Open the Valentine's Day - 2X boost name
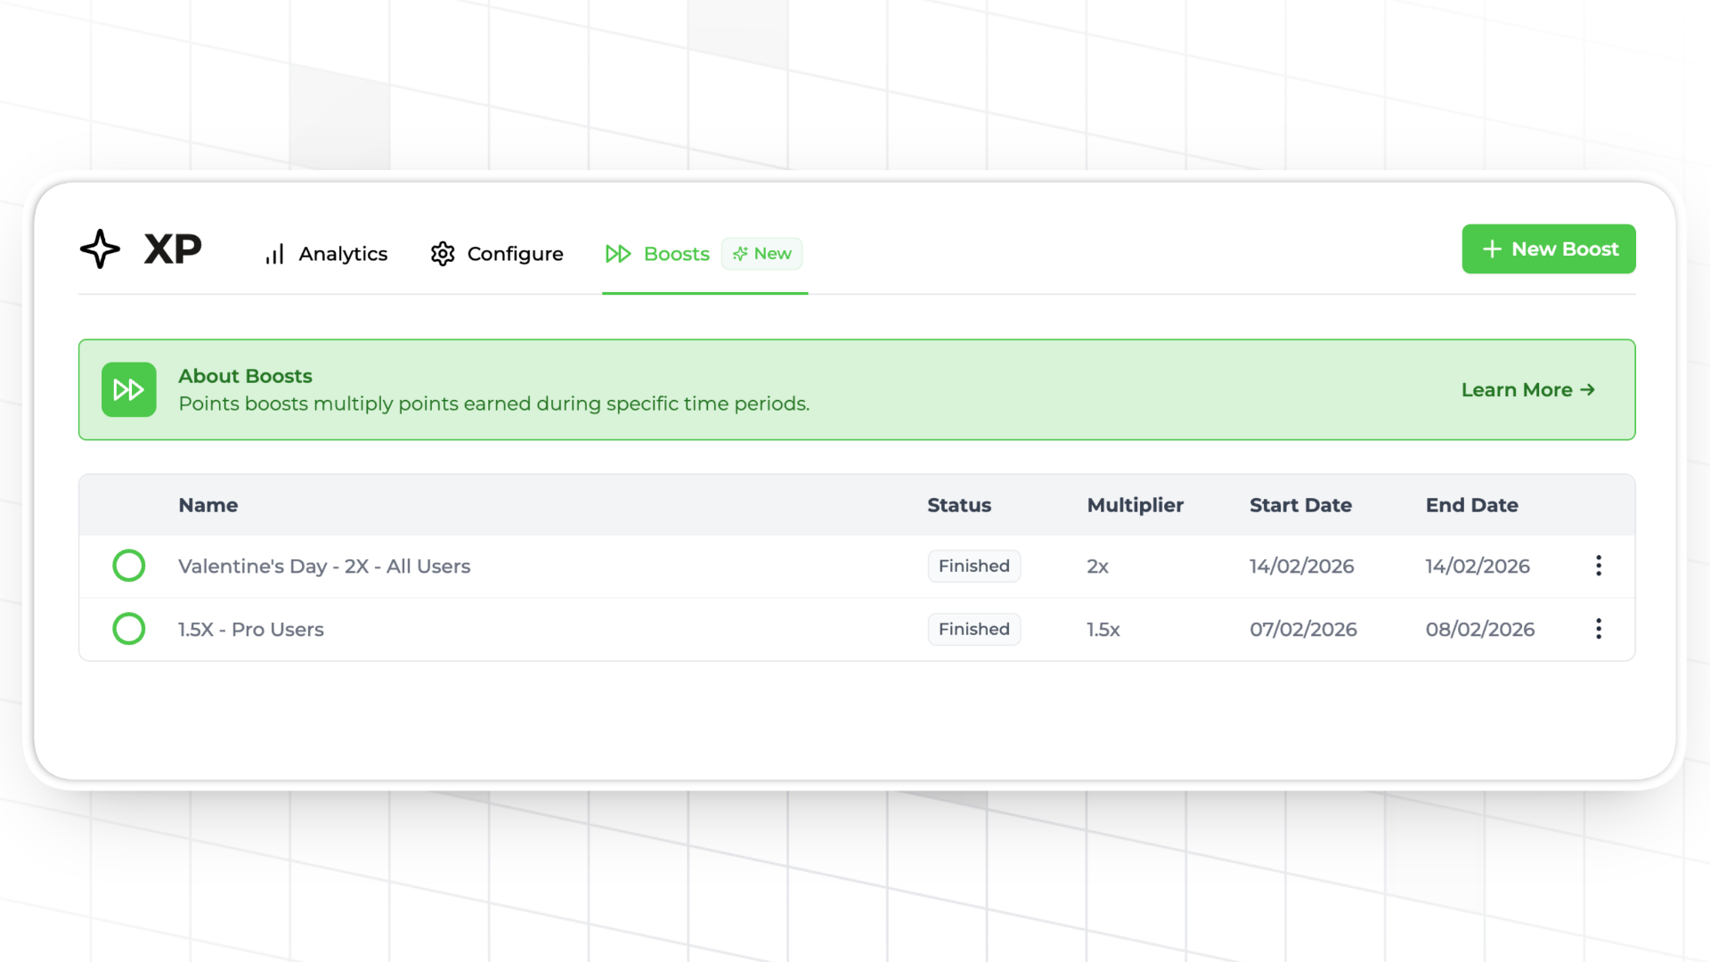This screenshot has width=1710, height=962. coord(324,567)
